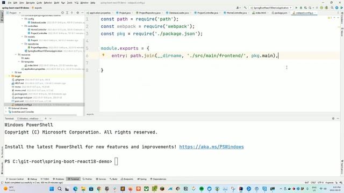Open the terminal panel settings gear
Screen dimensions: 344x193
[x=333, y=118]
